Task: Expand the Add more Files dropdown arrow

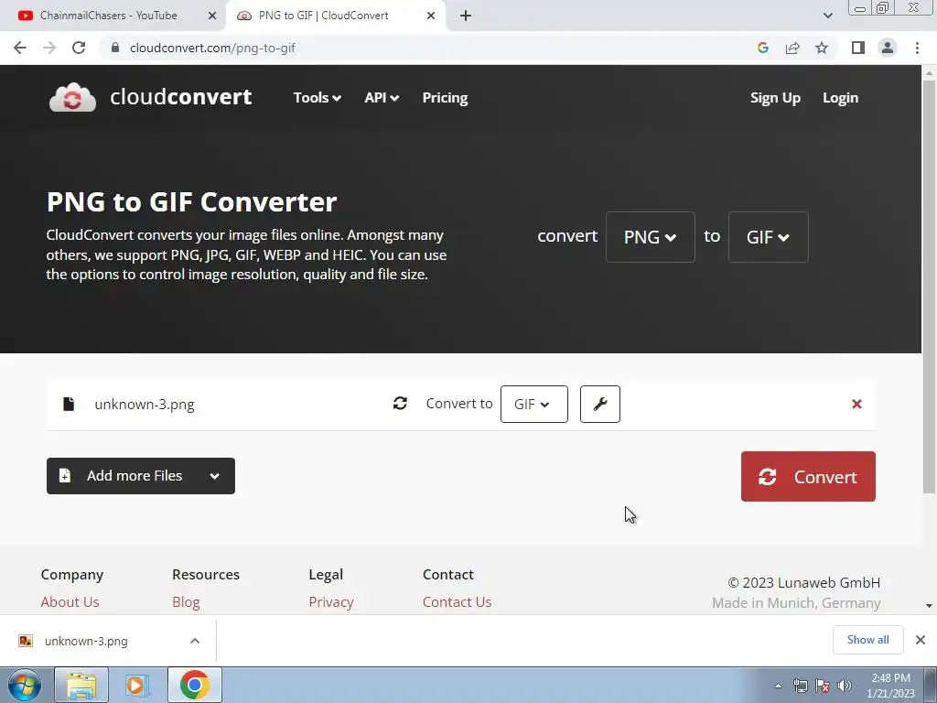Action: (214, 476)
